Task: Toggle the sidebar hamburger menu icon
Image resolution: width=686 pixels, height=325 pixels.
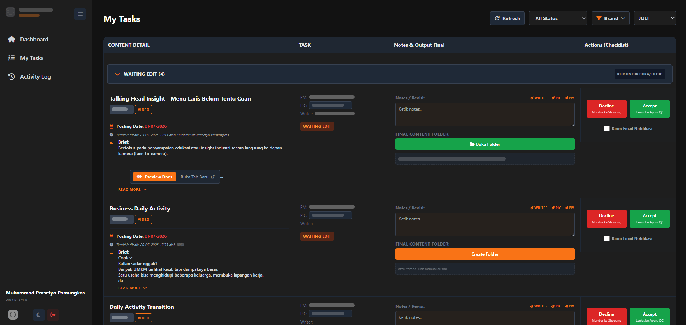Action: (80, 14)
